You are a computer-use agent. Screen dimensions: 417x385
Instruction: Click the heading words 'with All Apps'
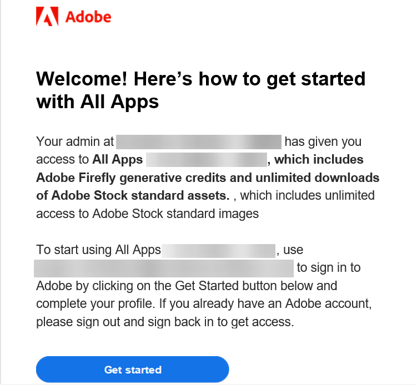98,102
